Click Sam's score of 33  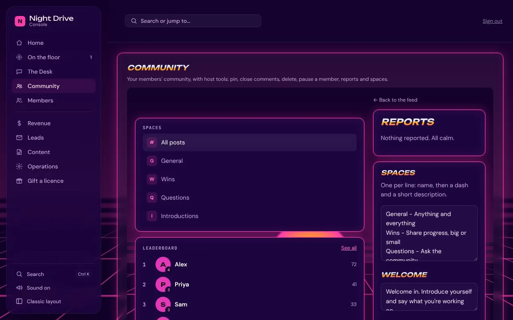click(x=354, y=304)
